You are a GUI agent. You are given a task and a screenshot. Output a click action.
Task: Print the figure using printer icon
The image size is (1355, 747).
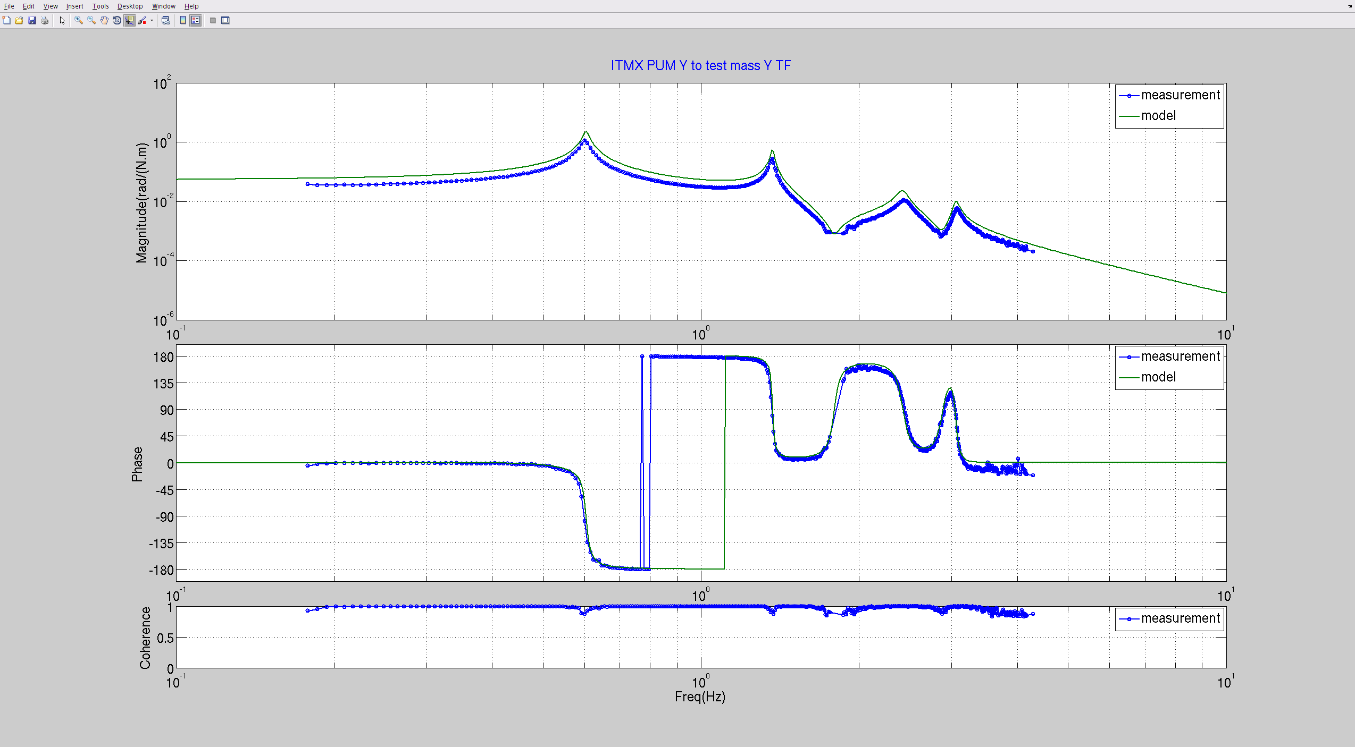[x=45, y=21]
